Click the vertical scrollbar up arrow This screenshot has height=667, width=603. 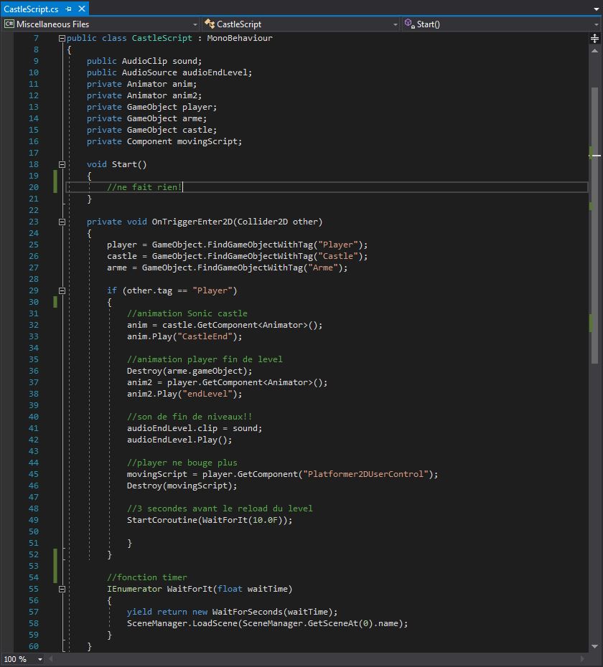(x=595, y=49)
